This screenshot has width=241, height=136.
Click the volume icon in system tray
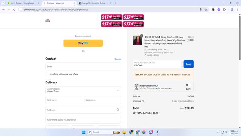pos(226,132)
